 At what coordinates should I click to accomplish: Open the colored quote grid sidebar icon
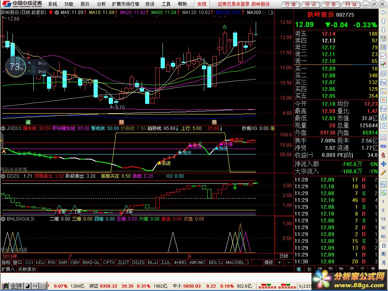tap(383, 47)
